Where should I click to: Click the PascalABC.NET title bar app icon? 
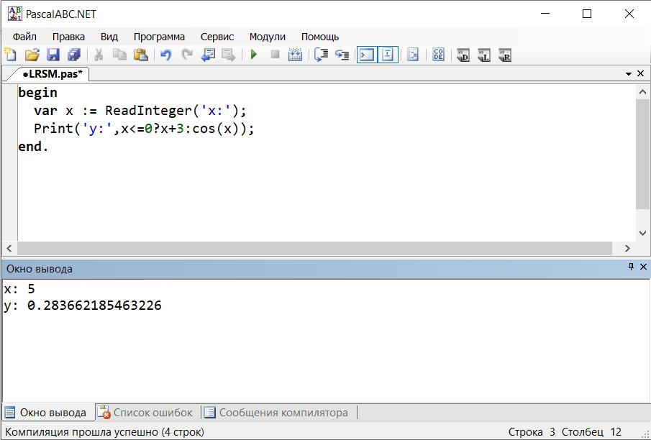[x=15, y=14]
